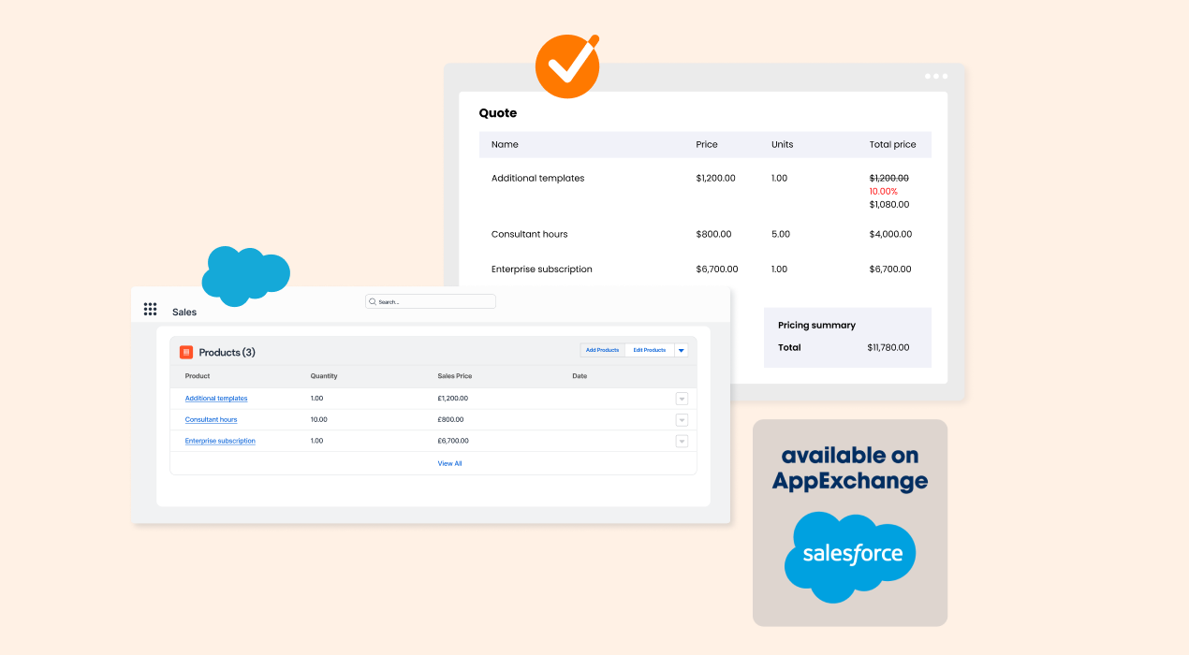Click inside the Search input field

(431, 300)
